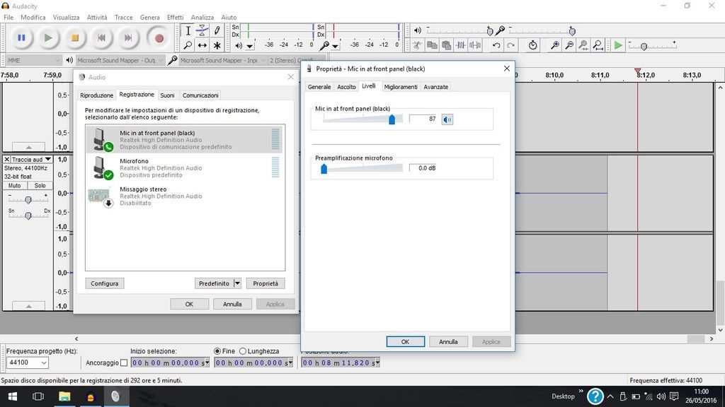725x407 pixels.
Task: Select the Draw pencil tool
Action: click(x=217, y=30)
